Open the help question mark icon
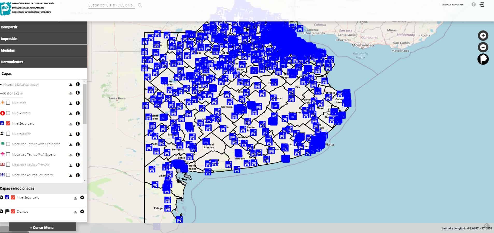This screenshot has height=233, width=494. tap(474, 4)
